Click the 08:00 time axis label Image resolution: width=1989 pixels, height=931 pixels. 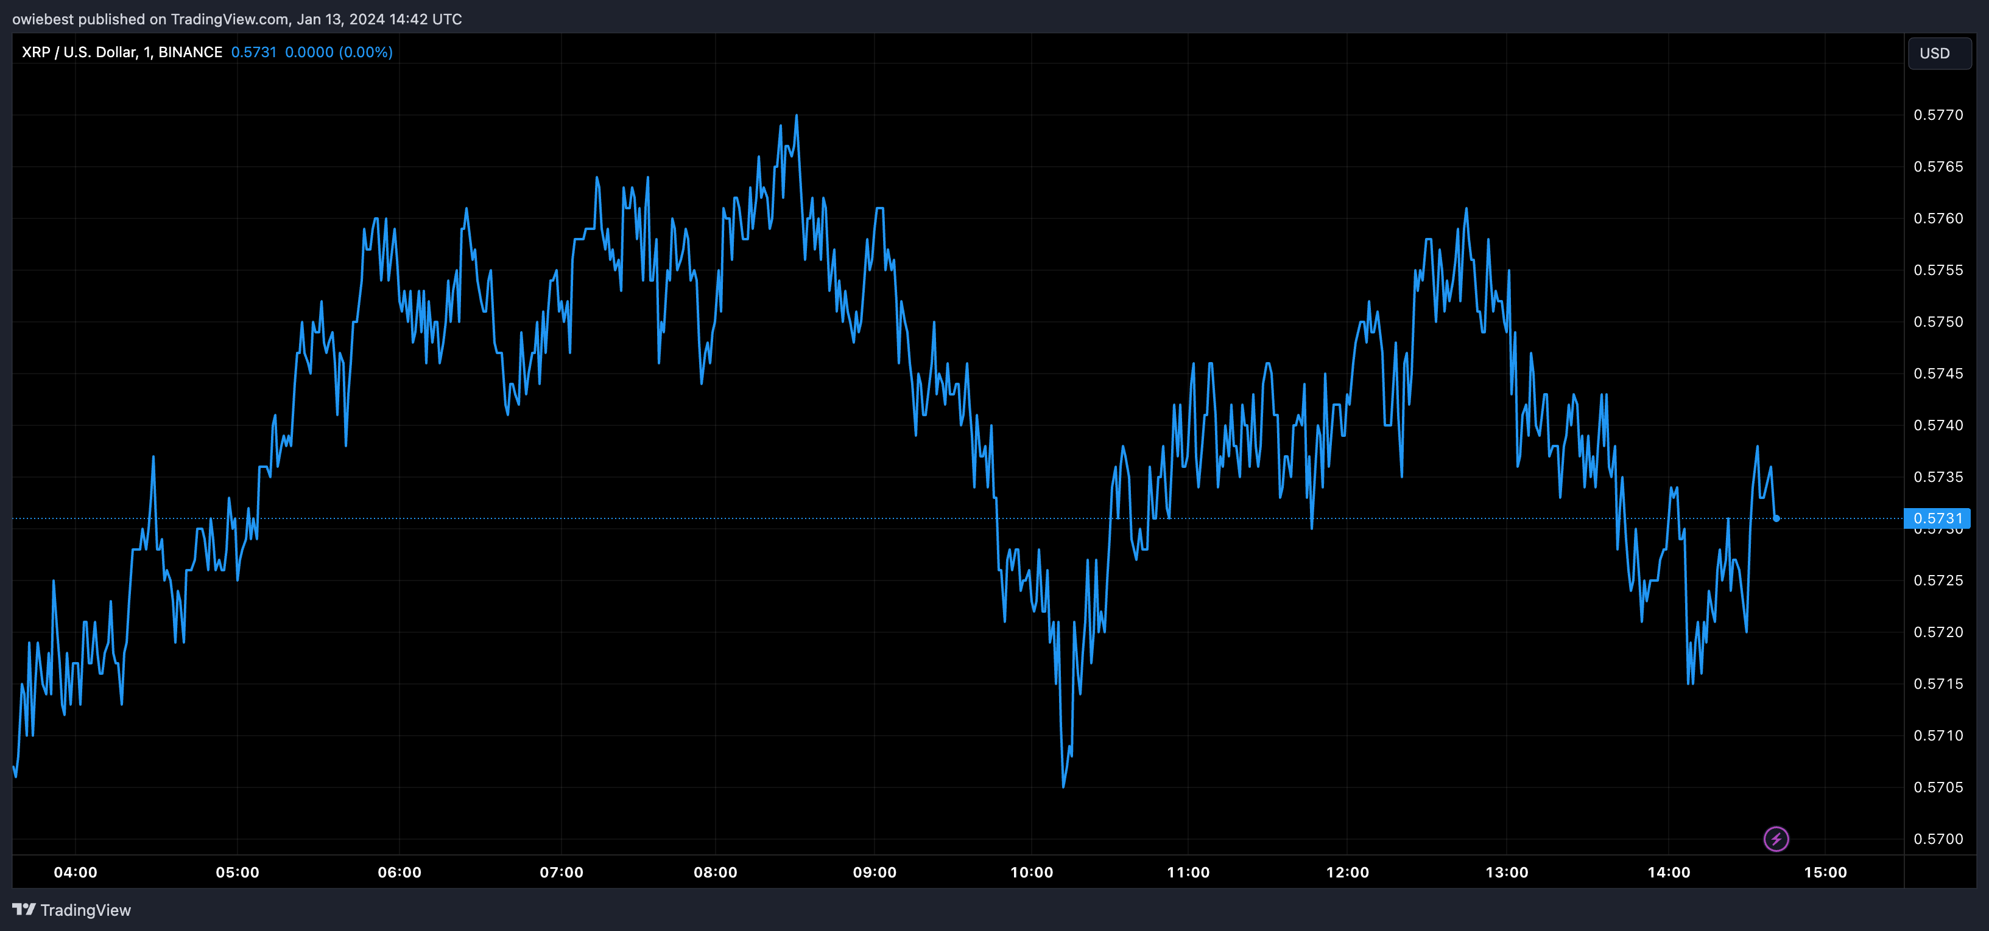[x=715, y=873]
